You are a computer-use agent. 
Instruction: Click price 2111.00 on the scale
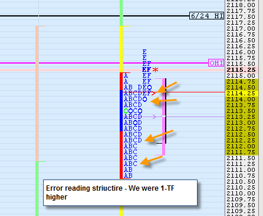(x=241, y=170)
